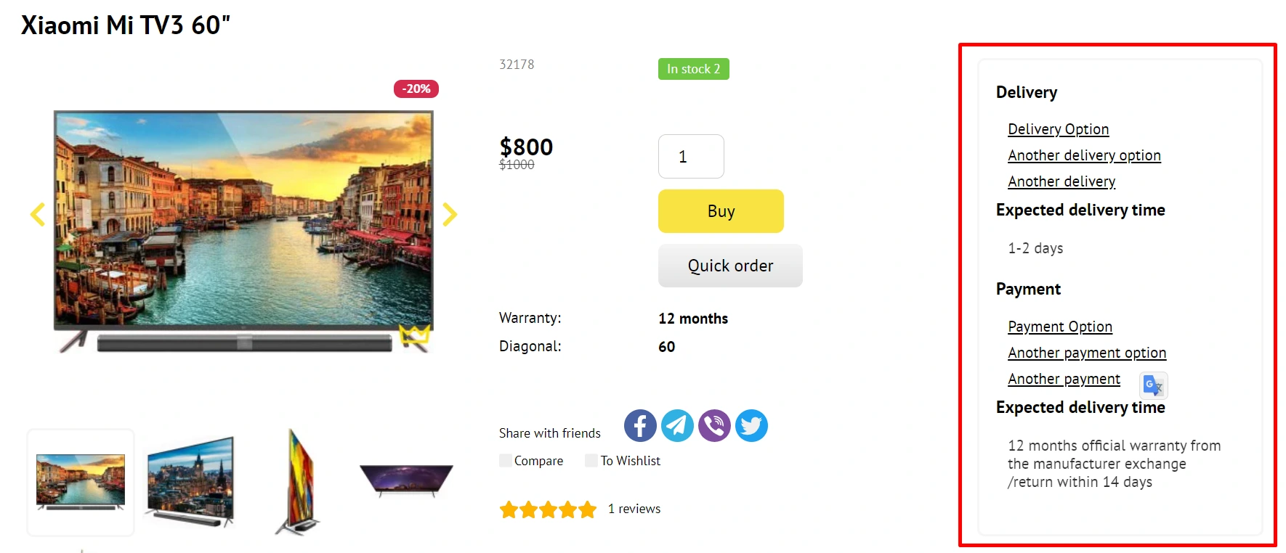Share product on Twitter
The width and height of the screenshot is (1286, 553).
pyautogui.click(x=751, y=426)
